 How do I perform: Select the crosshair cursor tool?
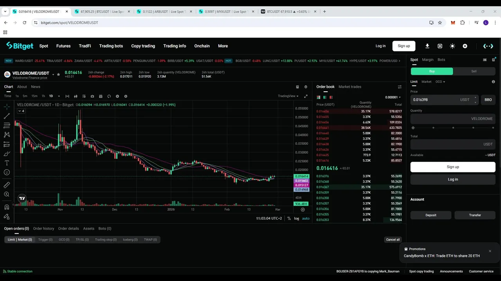click(x=7, y=107)
